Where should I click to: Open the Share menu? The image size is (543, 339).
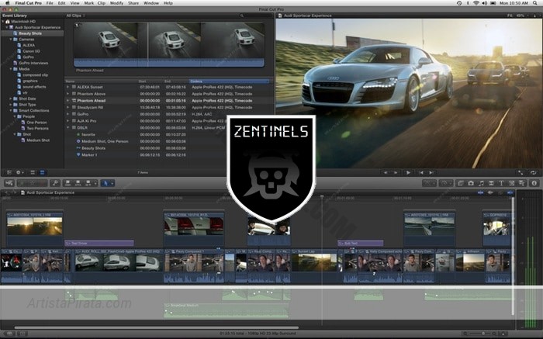click(132, 3)
